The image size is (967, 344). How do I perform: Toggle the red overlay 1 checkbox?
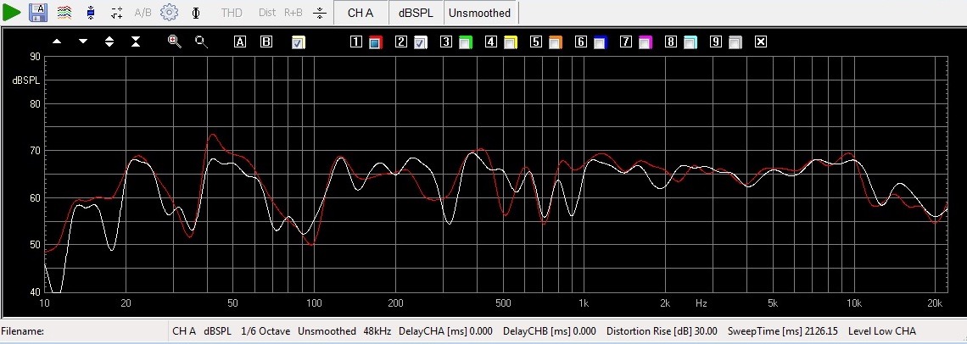click(376, 42)
